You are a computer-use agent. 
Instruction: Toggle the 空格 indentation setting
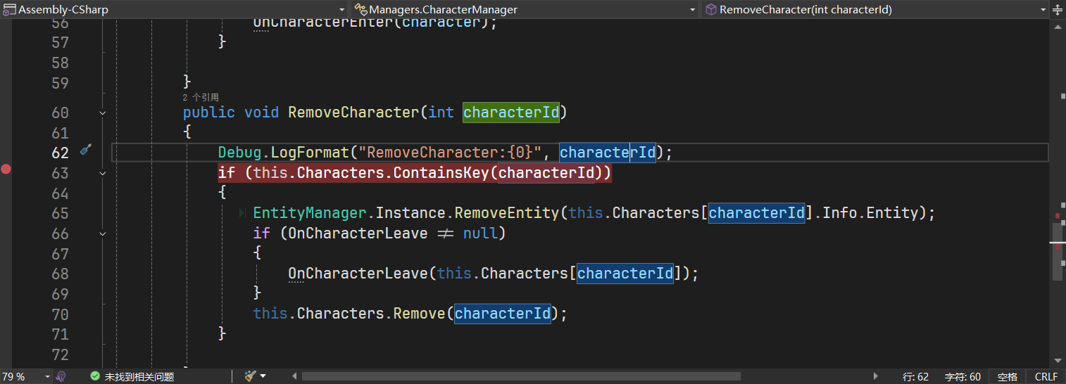[1008, 376]
